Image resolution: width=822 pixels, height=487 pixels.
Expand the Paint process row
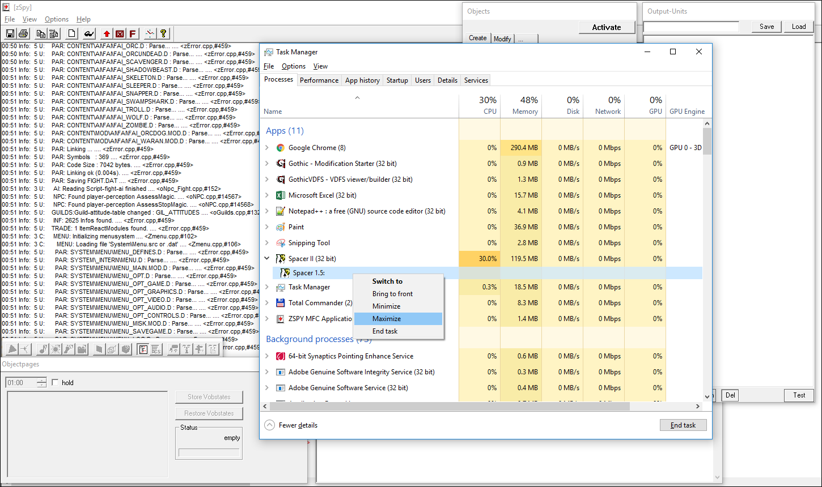click(x=267, y=227)
